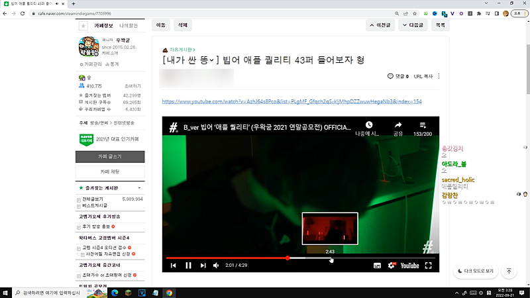This screenshot has height=298, width=530.
Task: Open Chrome media control icon
Action: coord(488,13)
